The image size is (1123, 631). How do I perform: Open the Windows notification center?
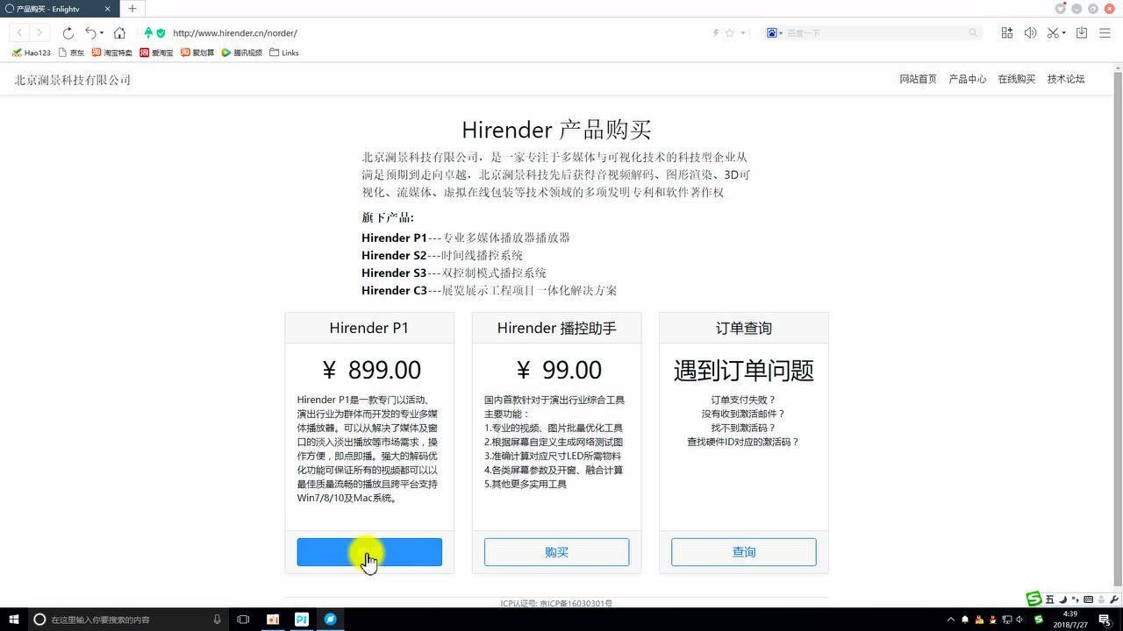1105,620
